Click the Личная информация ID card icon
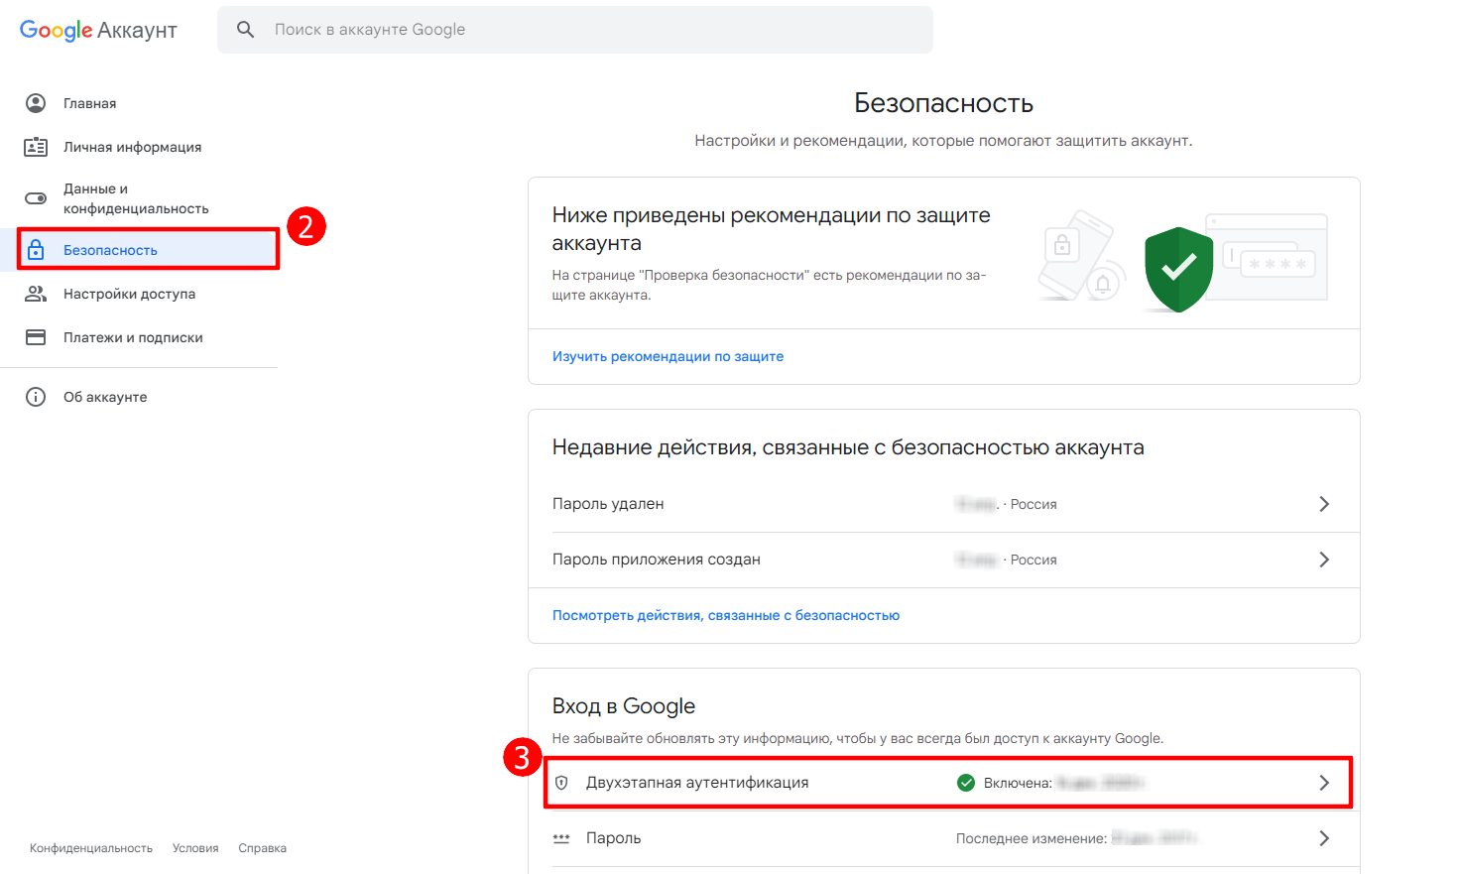Image resolution: width=1459 pixels, height=874 pixels. pos(36,147)
